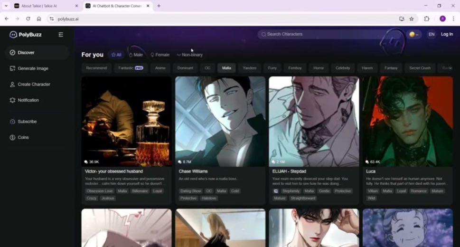Image resolution: width=460 pixels, height=247 pixels.
Task: Open the Victor character card image
Action: 126,122
